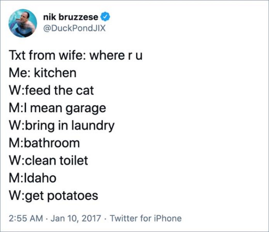
Task: Click the 'W:feed the cat' line
Action: 51,90
